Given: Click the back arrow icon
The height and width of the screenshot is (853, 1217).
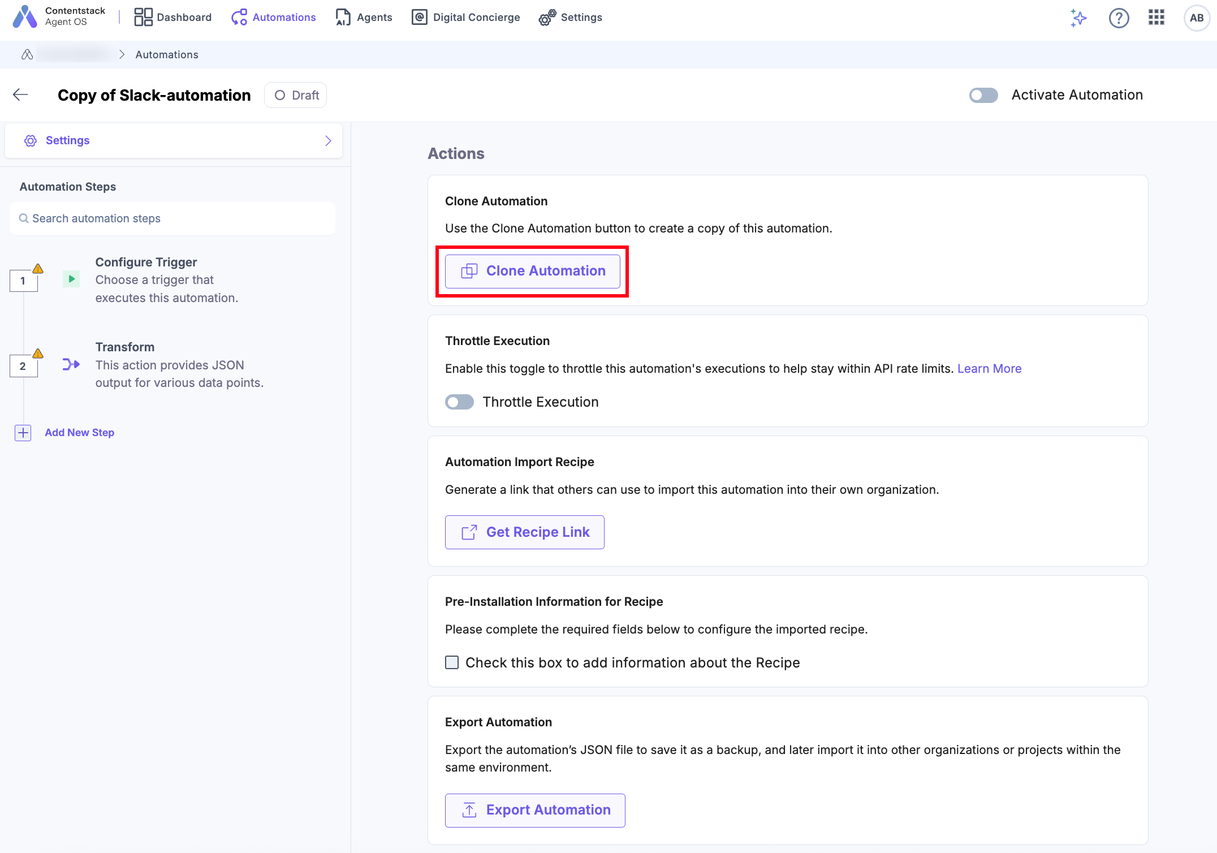Looking at the screenshot, I should point(20,95).
